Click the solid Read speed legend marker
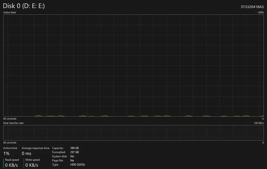Viewport: 267px width, 169px height. tap(4, 163)
